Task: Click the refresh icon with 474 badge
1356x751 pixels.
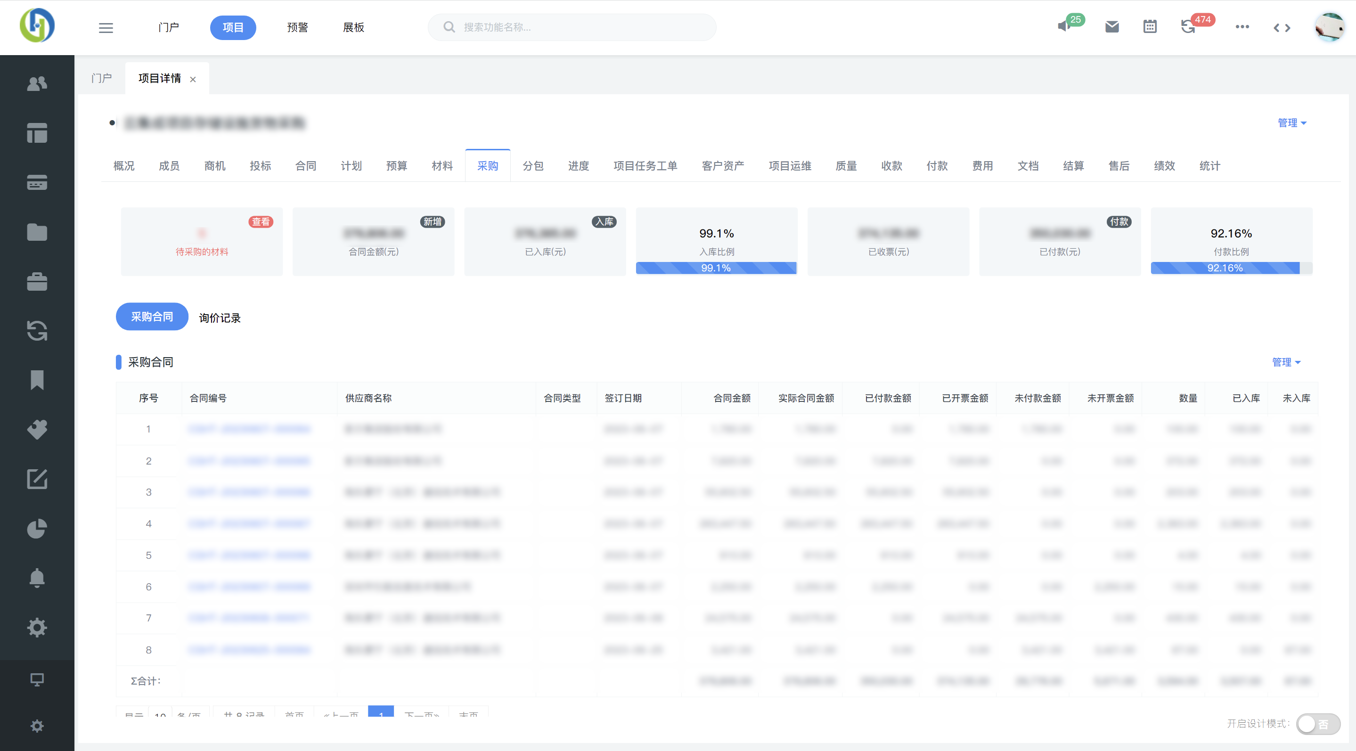Action: click(1187, 26)
